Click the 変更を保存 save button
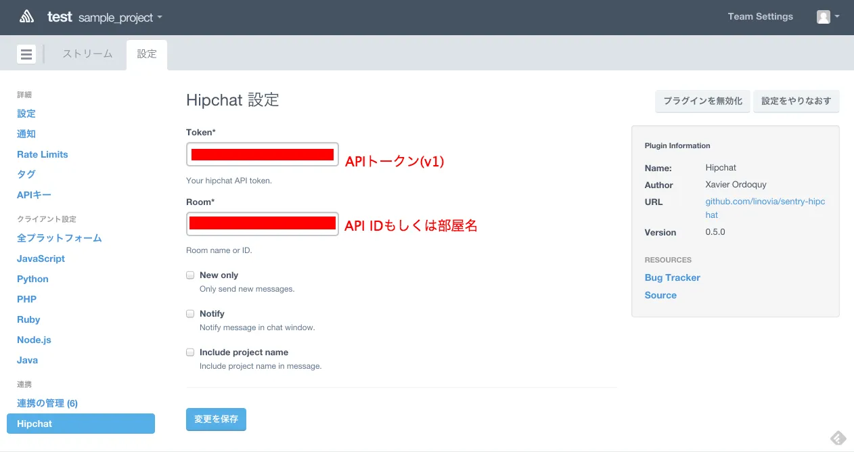Screen dimensions: 854x452 (216, 419)
